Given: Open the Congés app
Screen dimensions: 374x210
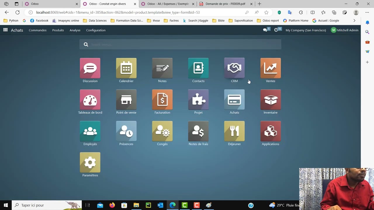Looking at the screenshot, I should point(162,131).
